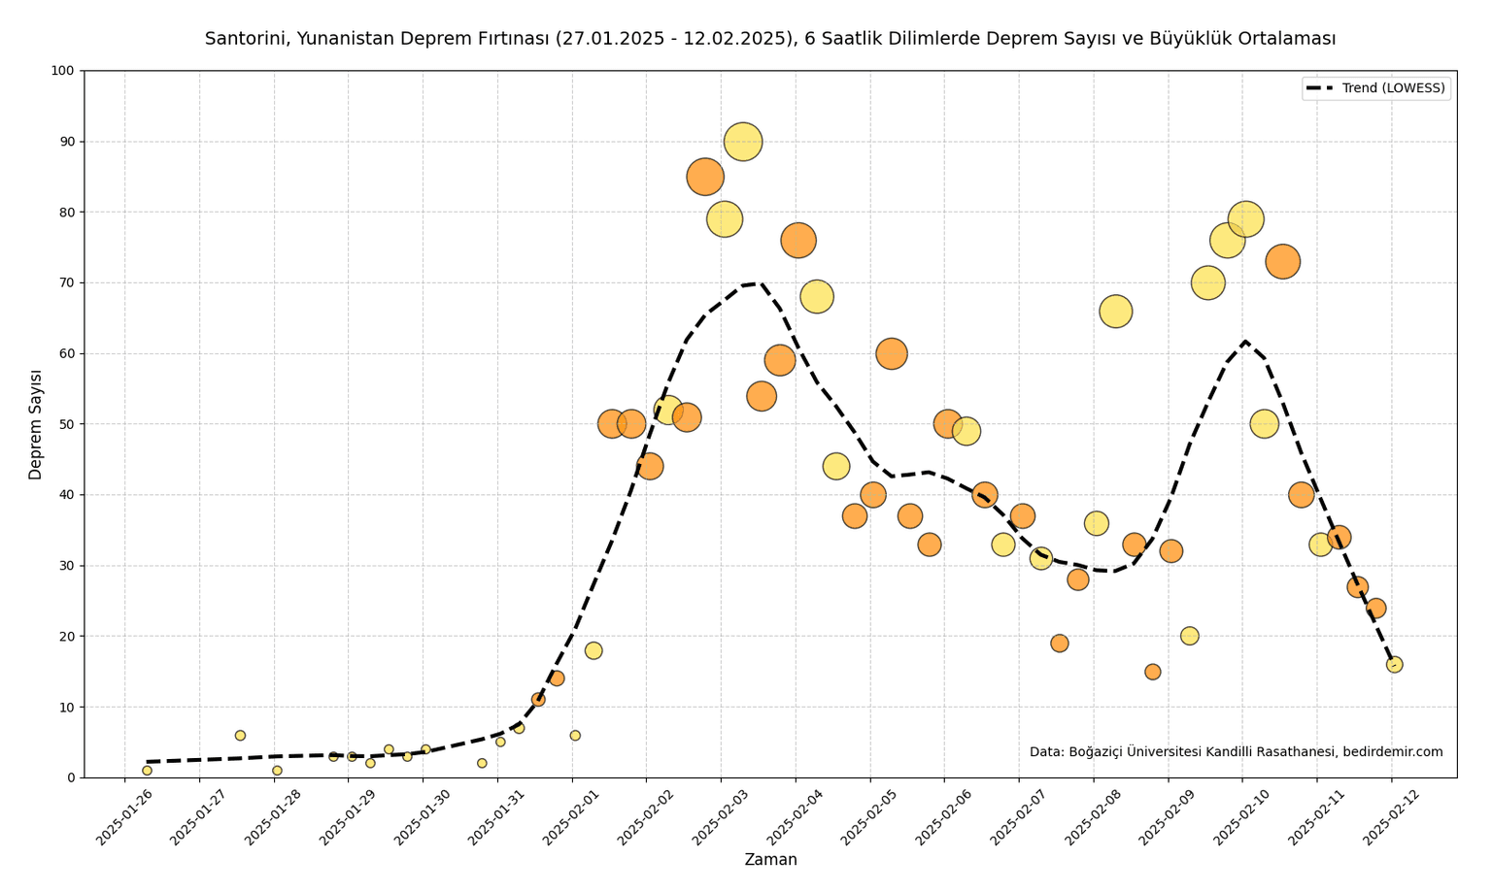The height and width of the screenshot is (892, 1492).
Task: Click the orange bubble at 76 on 2025-02-04
Action: point(798,241)
